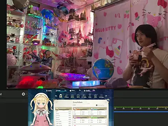The width and height of the screenshot is (168, 126).
Task: Switch to the Items tab
Action: coord(72,96)
